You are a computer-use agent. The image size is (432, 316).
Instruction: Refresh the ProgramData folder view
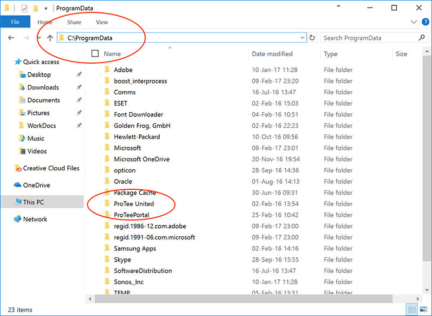point(312,37)
